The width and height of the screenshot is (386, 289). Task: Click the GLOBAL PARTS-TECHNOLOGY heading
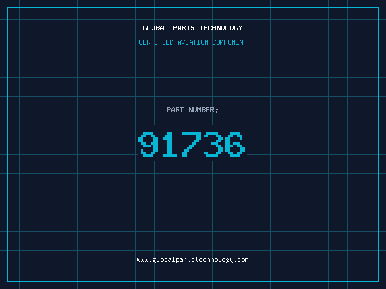[193, 28]
